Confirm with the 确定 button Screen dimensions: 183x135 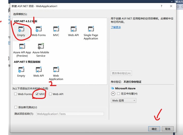pos(154,129)
